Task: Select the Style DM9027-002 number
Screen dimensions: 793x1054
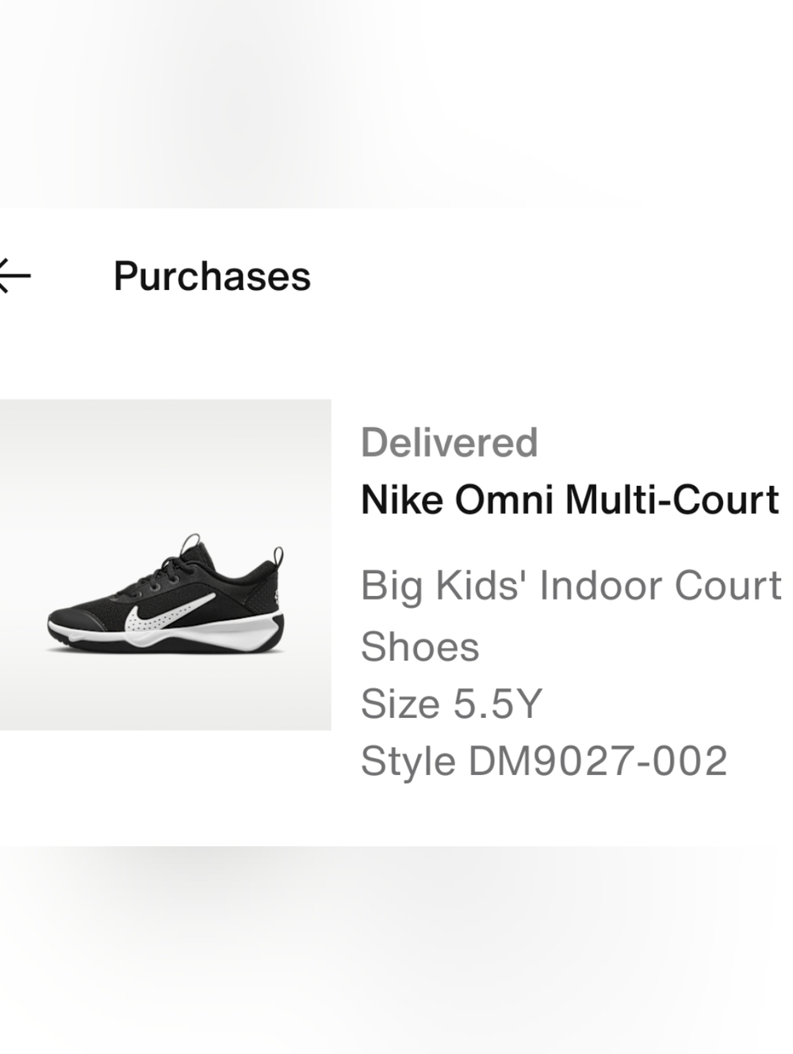Action: tap(544, 761)
